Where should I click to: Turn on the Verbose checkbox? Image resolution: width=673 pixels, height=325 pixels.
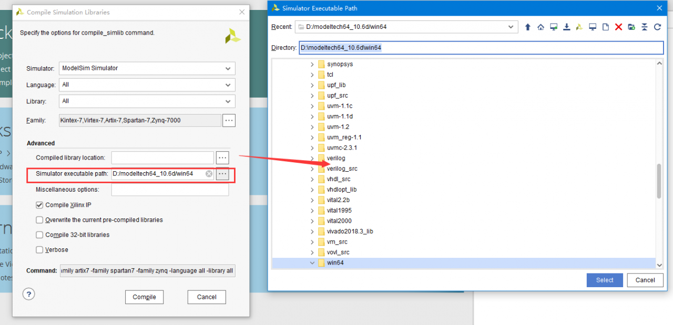pos(39,250)
